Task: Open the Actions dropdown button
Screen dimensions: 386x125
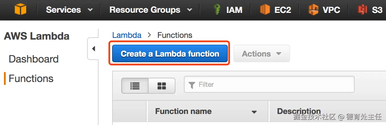Action: pos(262,54)
